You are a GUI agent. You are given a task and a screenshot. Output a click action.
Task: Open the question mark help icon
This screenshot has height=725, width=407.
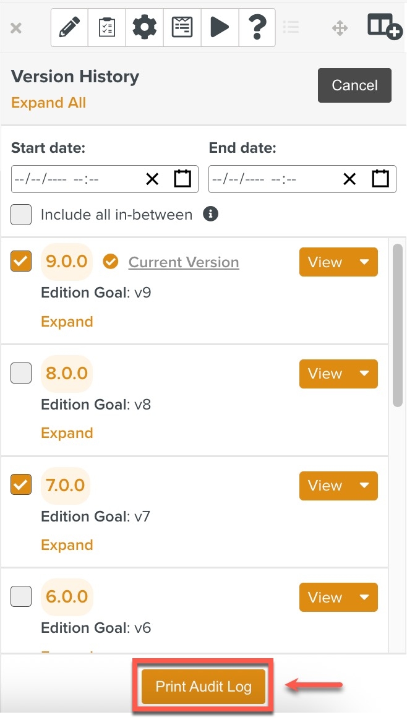pyautogui.click(x=257, y=27)
